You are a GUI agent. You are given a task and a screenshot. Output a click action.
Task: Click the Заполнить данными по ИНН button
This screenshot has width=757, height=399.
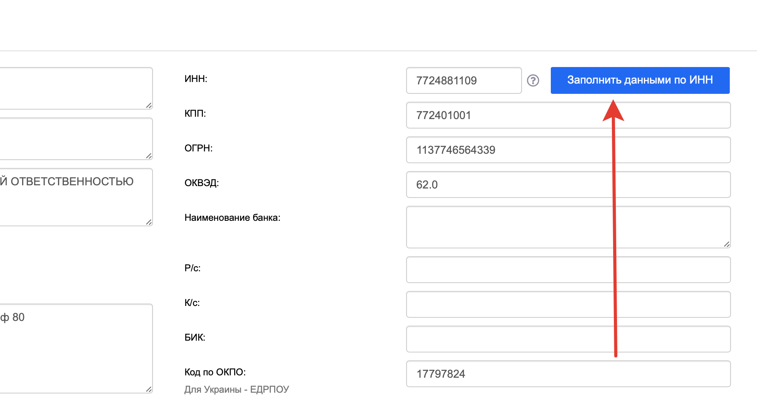tap(640, 80)
